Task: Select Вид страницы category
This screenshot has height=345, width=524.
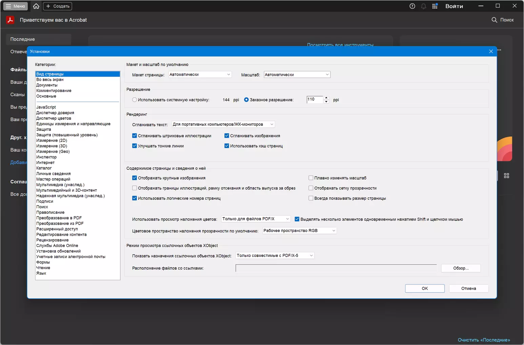Action: tap(78, 74)
